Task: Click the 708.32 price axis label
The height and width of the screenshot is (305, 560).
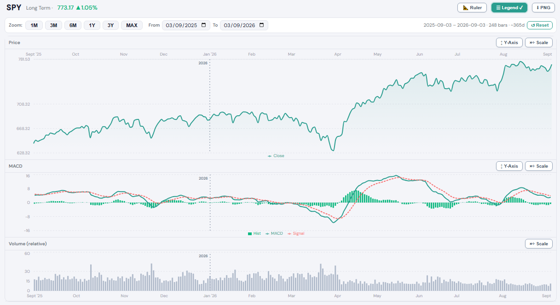Action: click(24, 104)
